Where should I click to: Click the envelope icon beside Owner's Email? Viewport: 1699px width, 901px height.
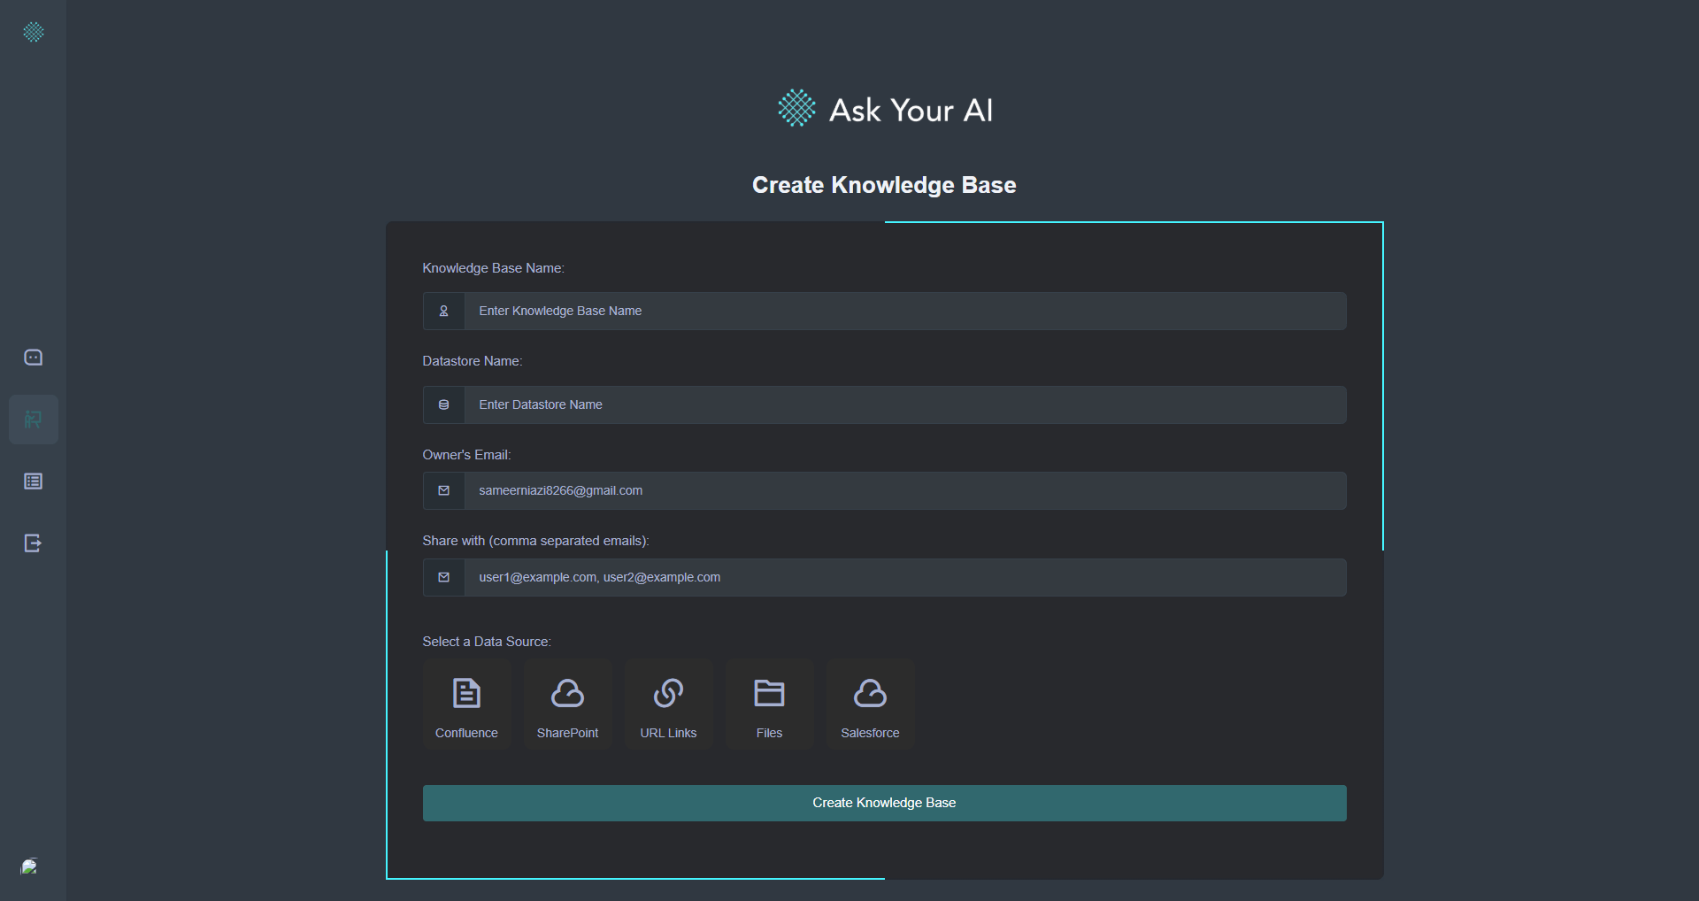(x=443, y=491)
